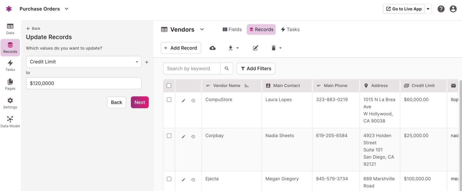Click the search magnifier icon

227,69
